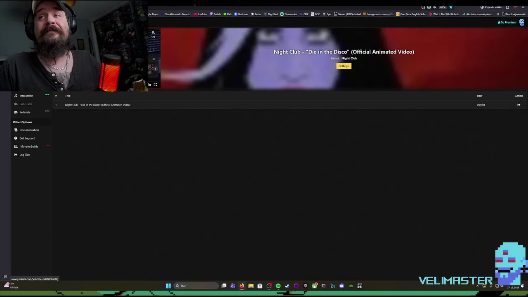Open the Epic bookmark
Viewport: 528px width, 297px height.
click(x=327, y=14)
